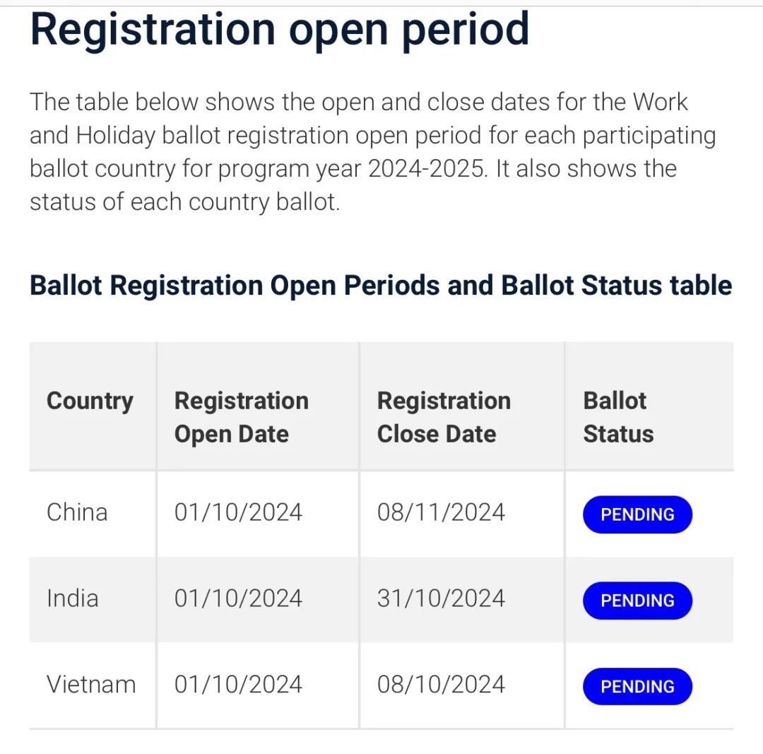Image resolution: width=763 pixels, height=754 pixels.
Task: Click China's close date 08/11/2024
Action: (441, 512)
